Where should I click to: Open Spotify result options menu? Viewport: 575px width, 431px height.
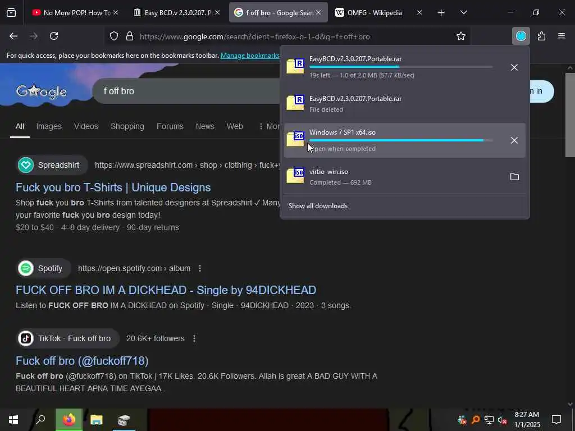(x=200, y=269)
